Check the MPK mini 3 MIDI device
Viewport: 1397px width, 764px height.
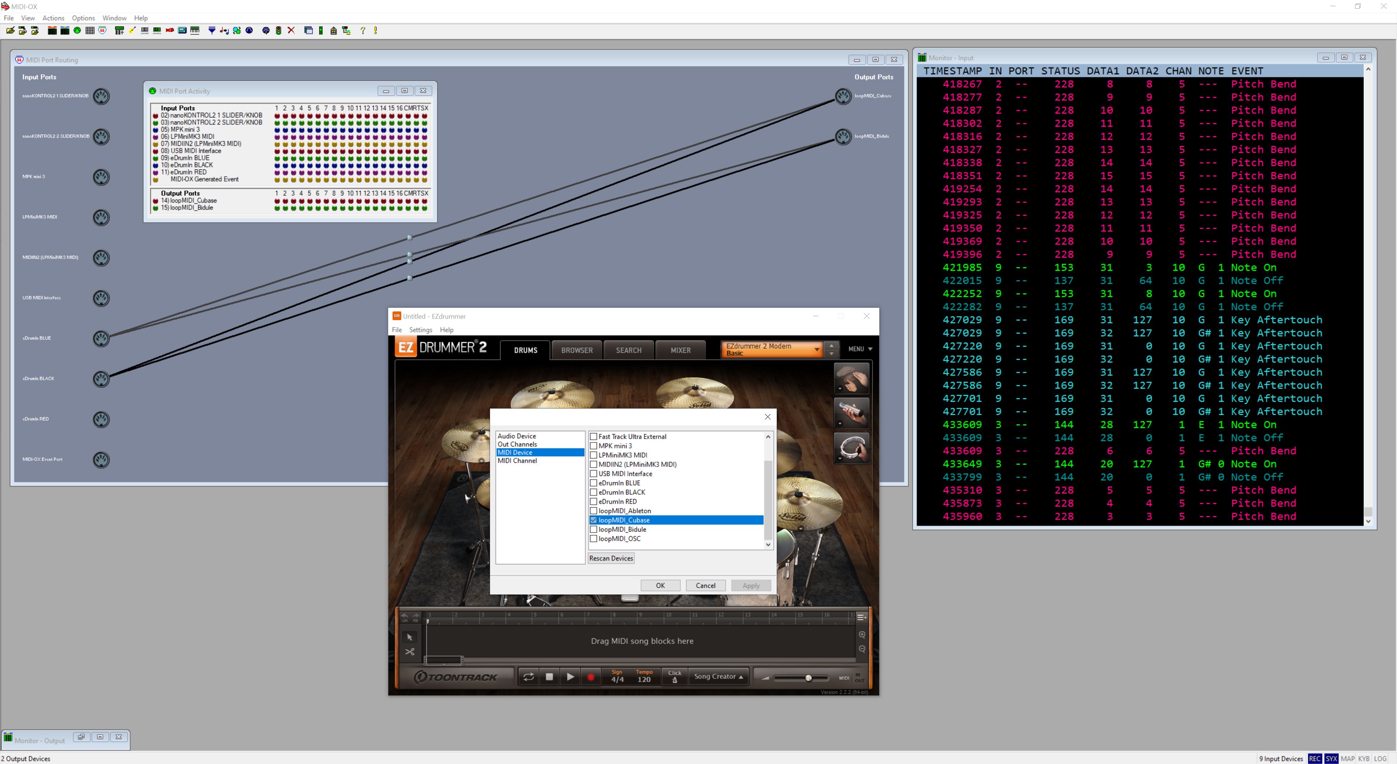coord(593,446)
